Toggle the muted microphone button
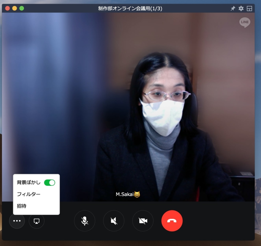Screen dimensions: 261x246 click(x=85, y=221)
